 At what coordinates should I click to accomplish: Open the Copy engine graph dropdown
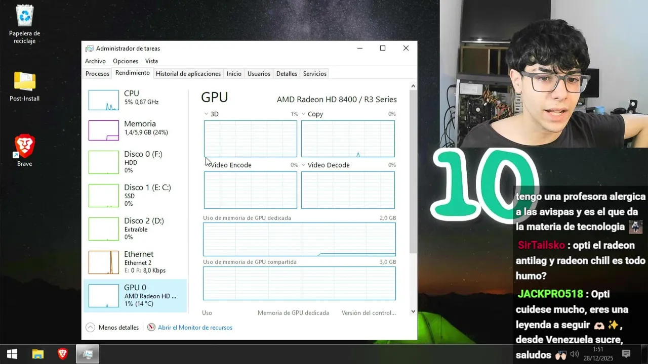point(303,114)
